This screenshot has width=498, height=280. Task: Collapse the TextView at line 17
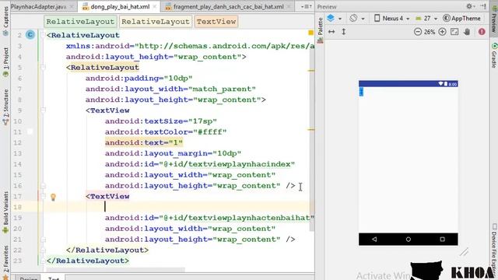(44, 196)
